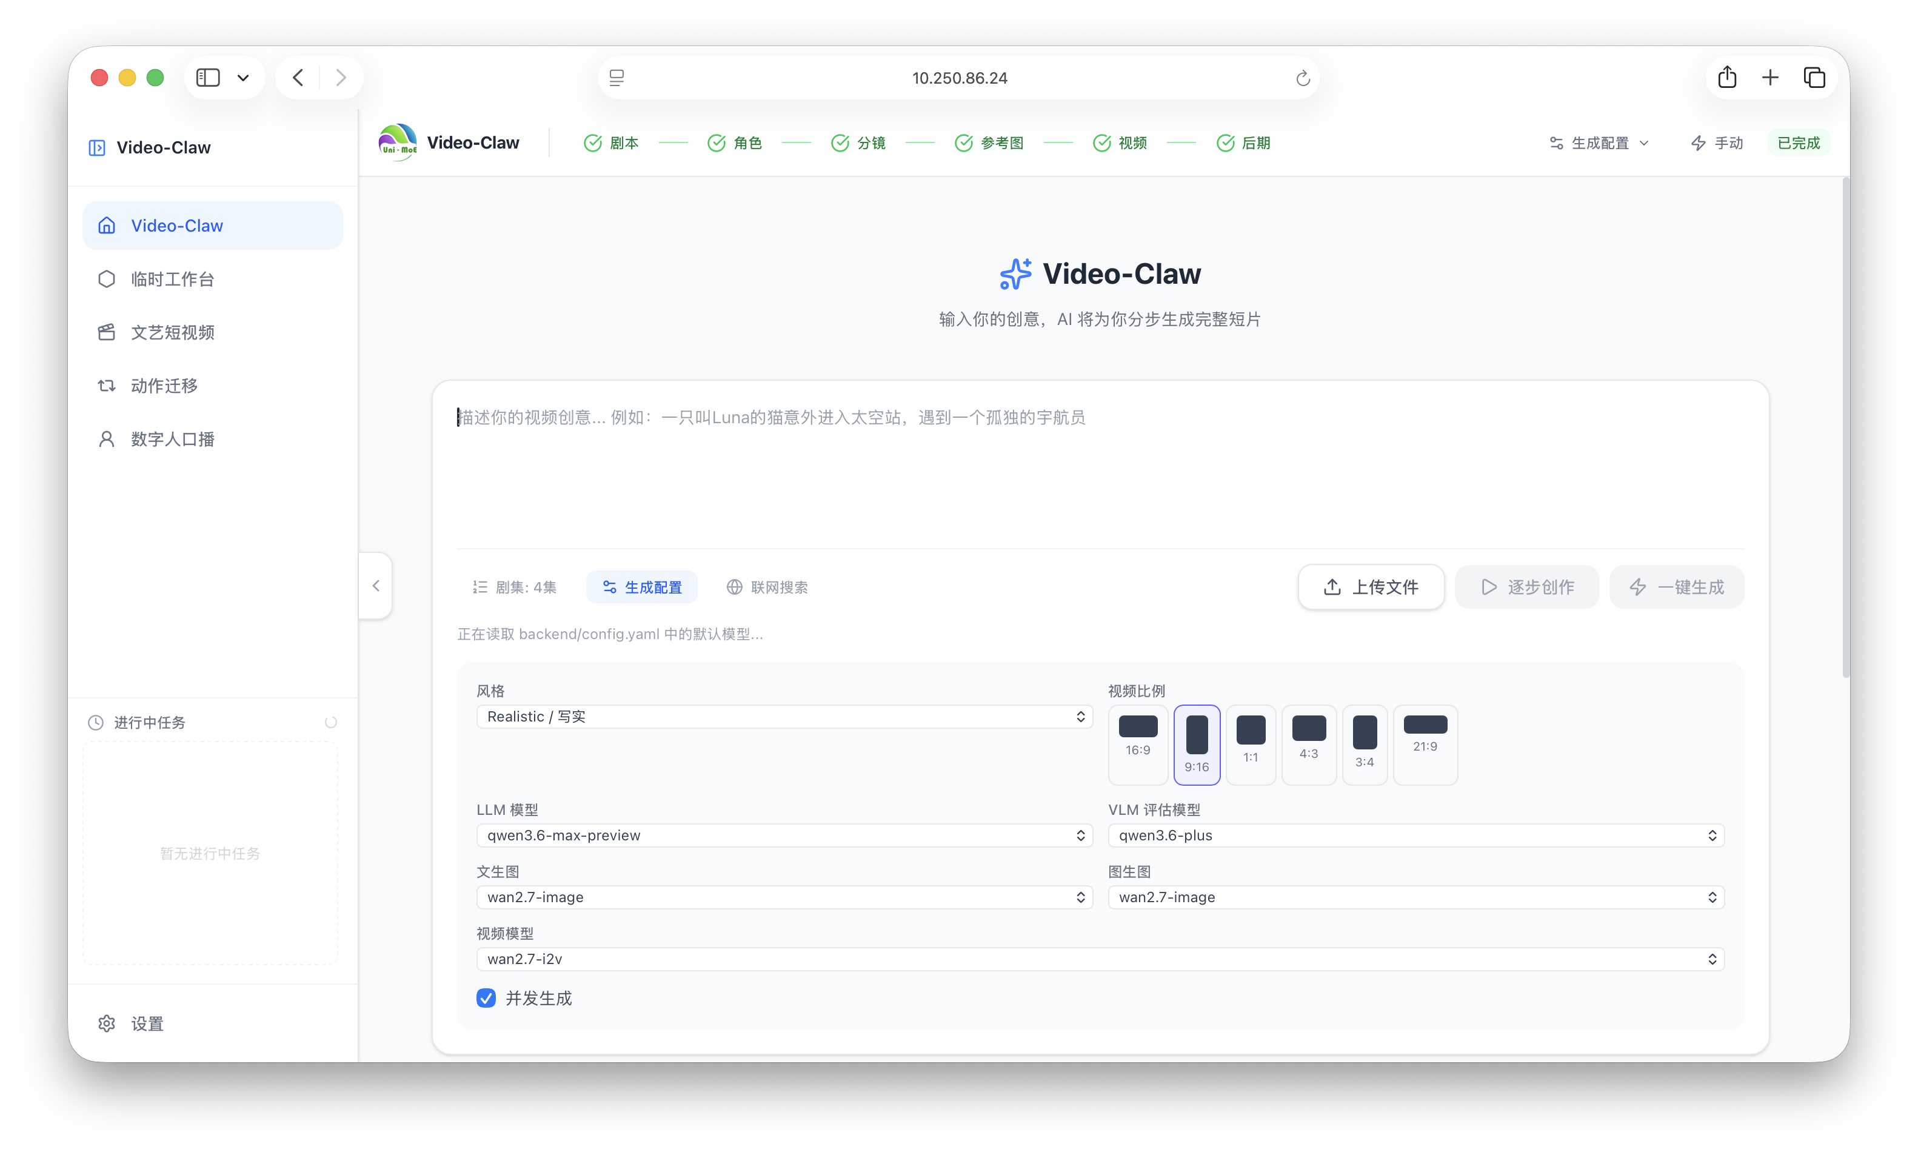Click the 正在读取 backend/config.yaml status text
1918x1152 pixels.
[610, 634]
